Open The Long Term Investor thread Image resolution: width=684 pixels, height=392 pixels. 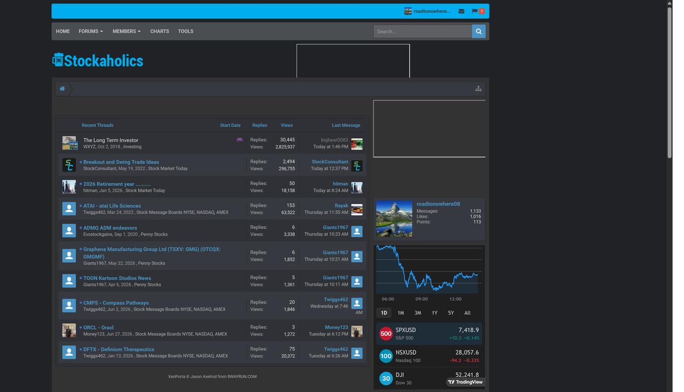point(111,140)
